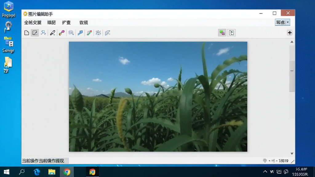The width and height of the screenshot is (315, 177).
Task: Select the highlighted square edit tool
Action: pos(35,33)
